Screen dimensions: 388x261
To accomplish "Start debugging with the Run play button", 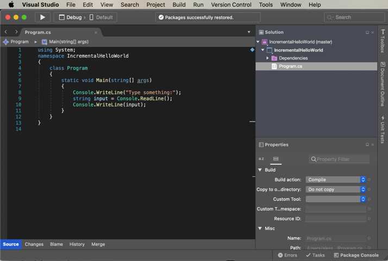I will (x=42, y=17).
